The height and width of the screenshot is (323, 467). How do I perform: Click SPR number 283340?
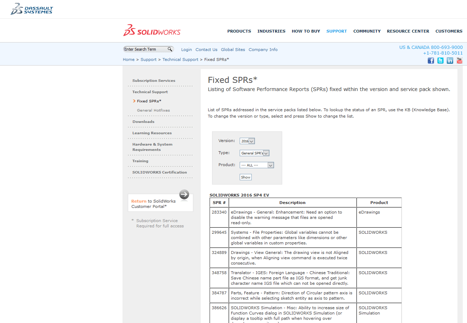coord(219,212)
